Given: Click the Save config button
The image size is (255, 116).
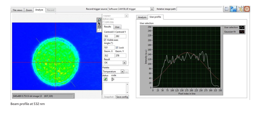Looking at the screenshot, I should coord(122,97).
